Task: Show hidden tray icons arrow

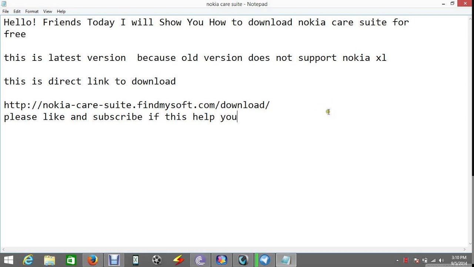Action: click(x=397, y=260)
